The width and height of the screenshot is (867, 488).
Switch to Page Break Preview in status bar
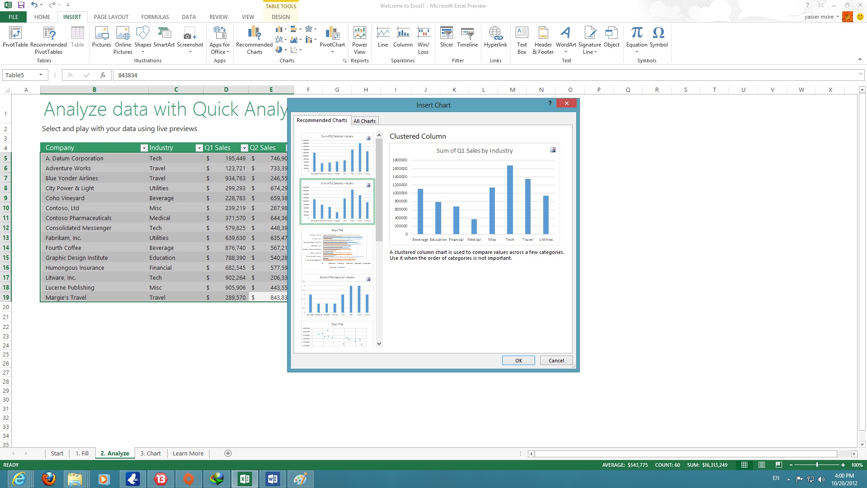coord(779,465)
